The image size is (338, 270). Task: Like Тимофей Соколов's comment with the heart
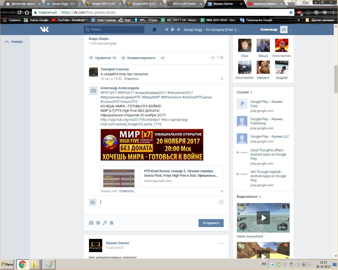pyautogui.click(x=222, y=79)
